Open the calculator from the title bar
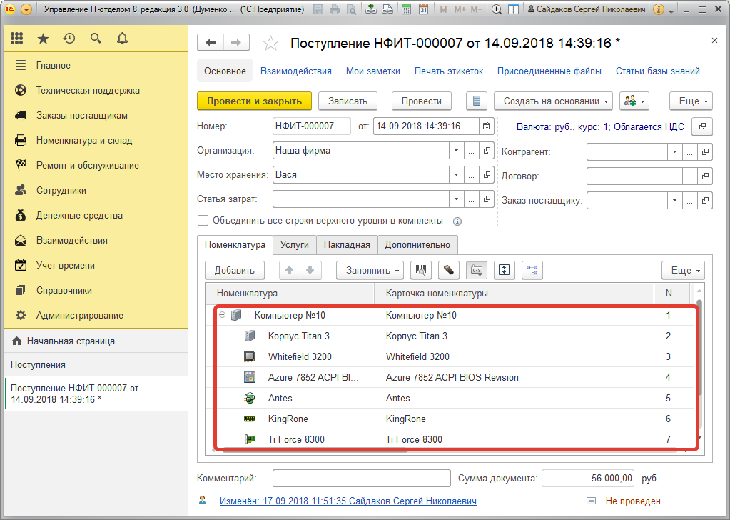 pyautogui.click(x=406, y=9)
